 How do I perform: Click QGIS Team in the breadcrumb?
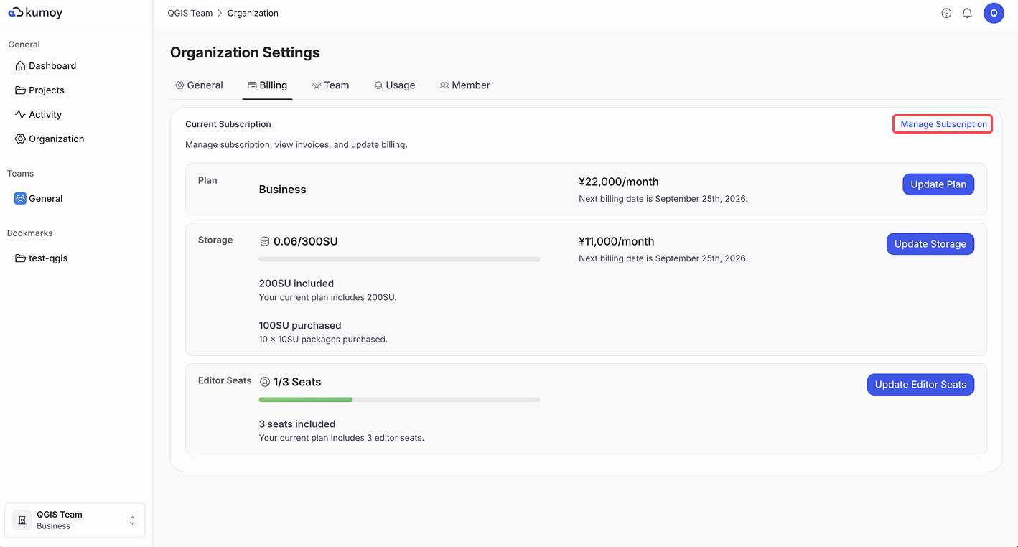click(190, 13)
